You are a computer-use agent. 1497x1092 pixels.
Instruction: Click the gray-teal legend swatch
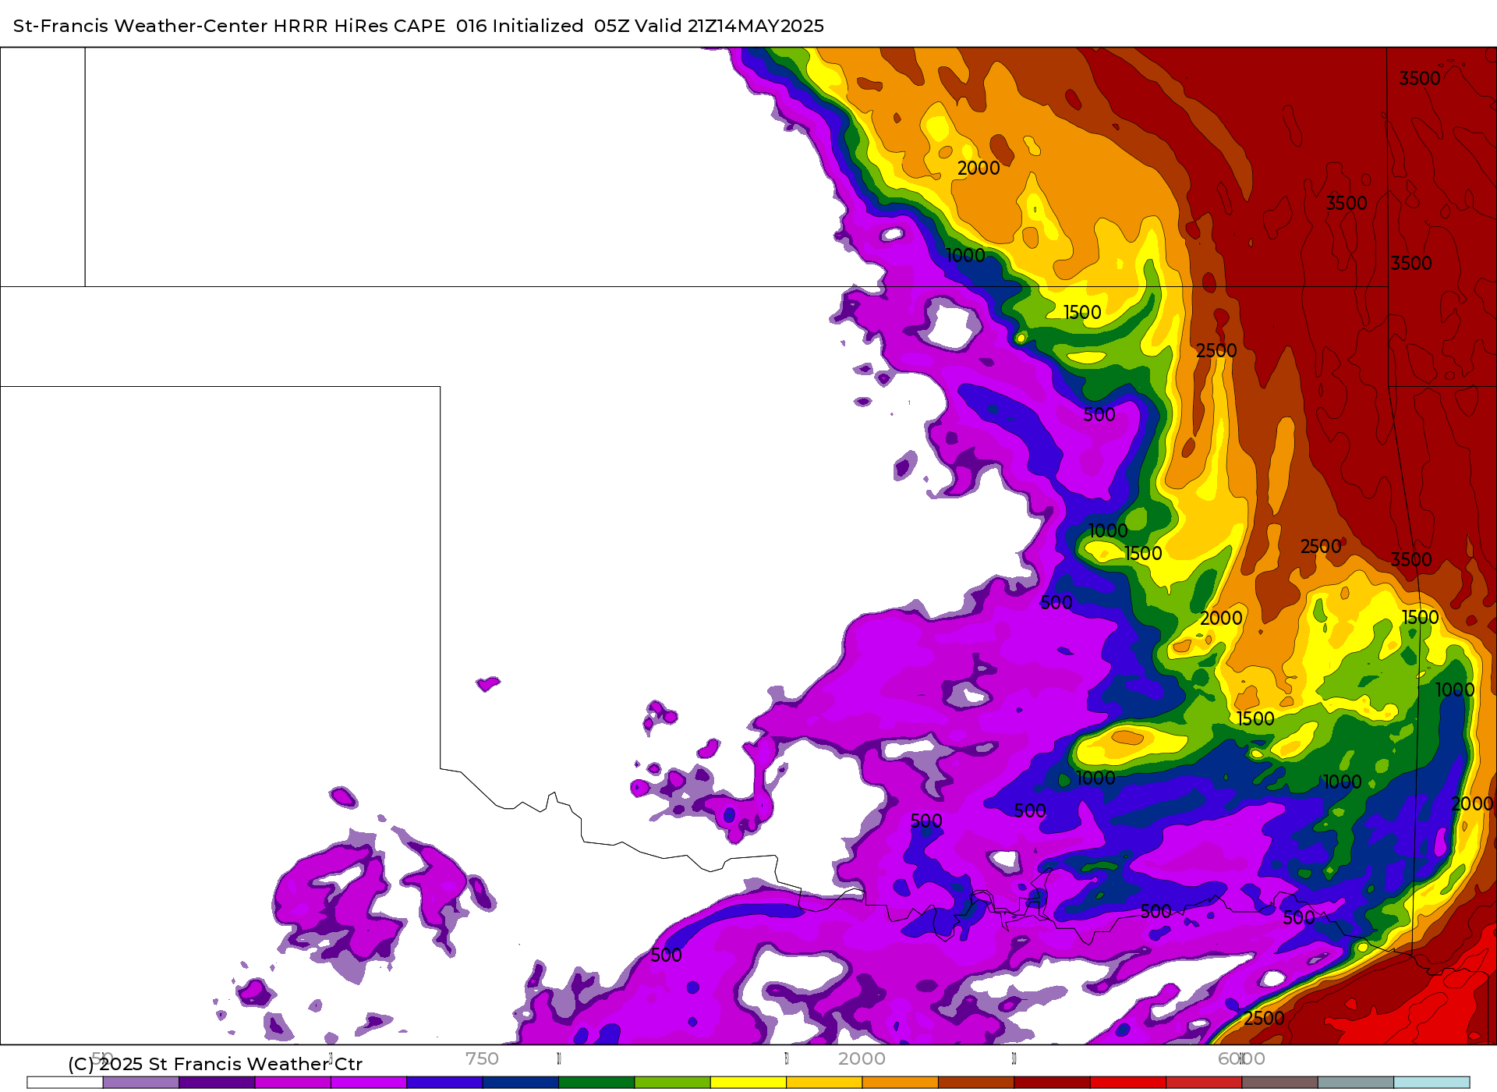(x=1355, y=1083)
